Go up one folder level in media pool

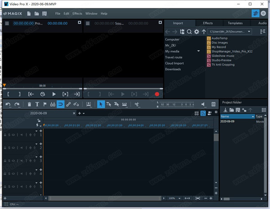pyautogui.click(x=204, y=31)
